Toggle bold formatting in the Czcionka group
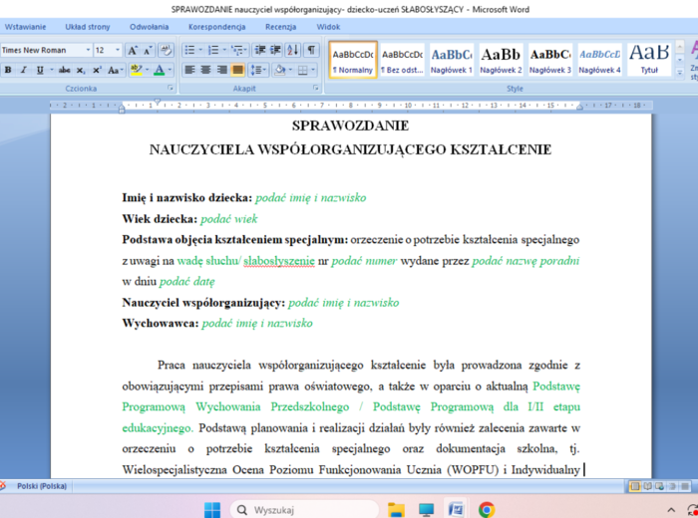The width and height of the screenshot is (698, 518). (x=8, y=70)
